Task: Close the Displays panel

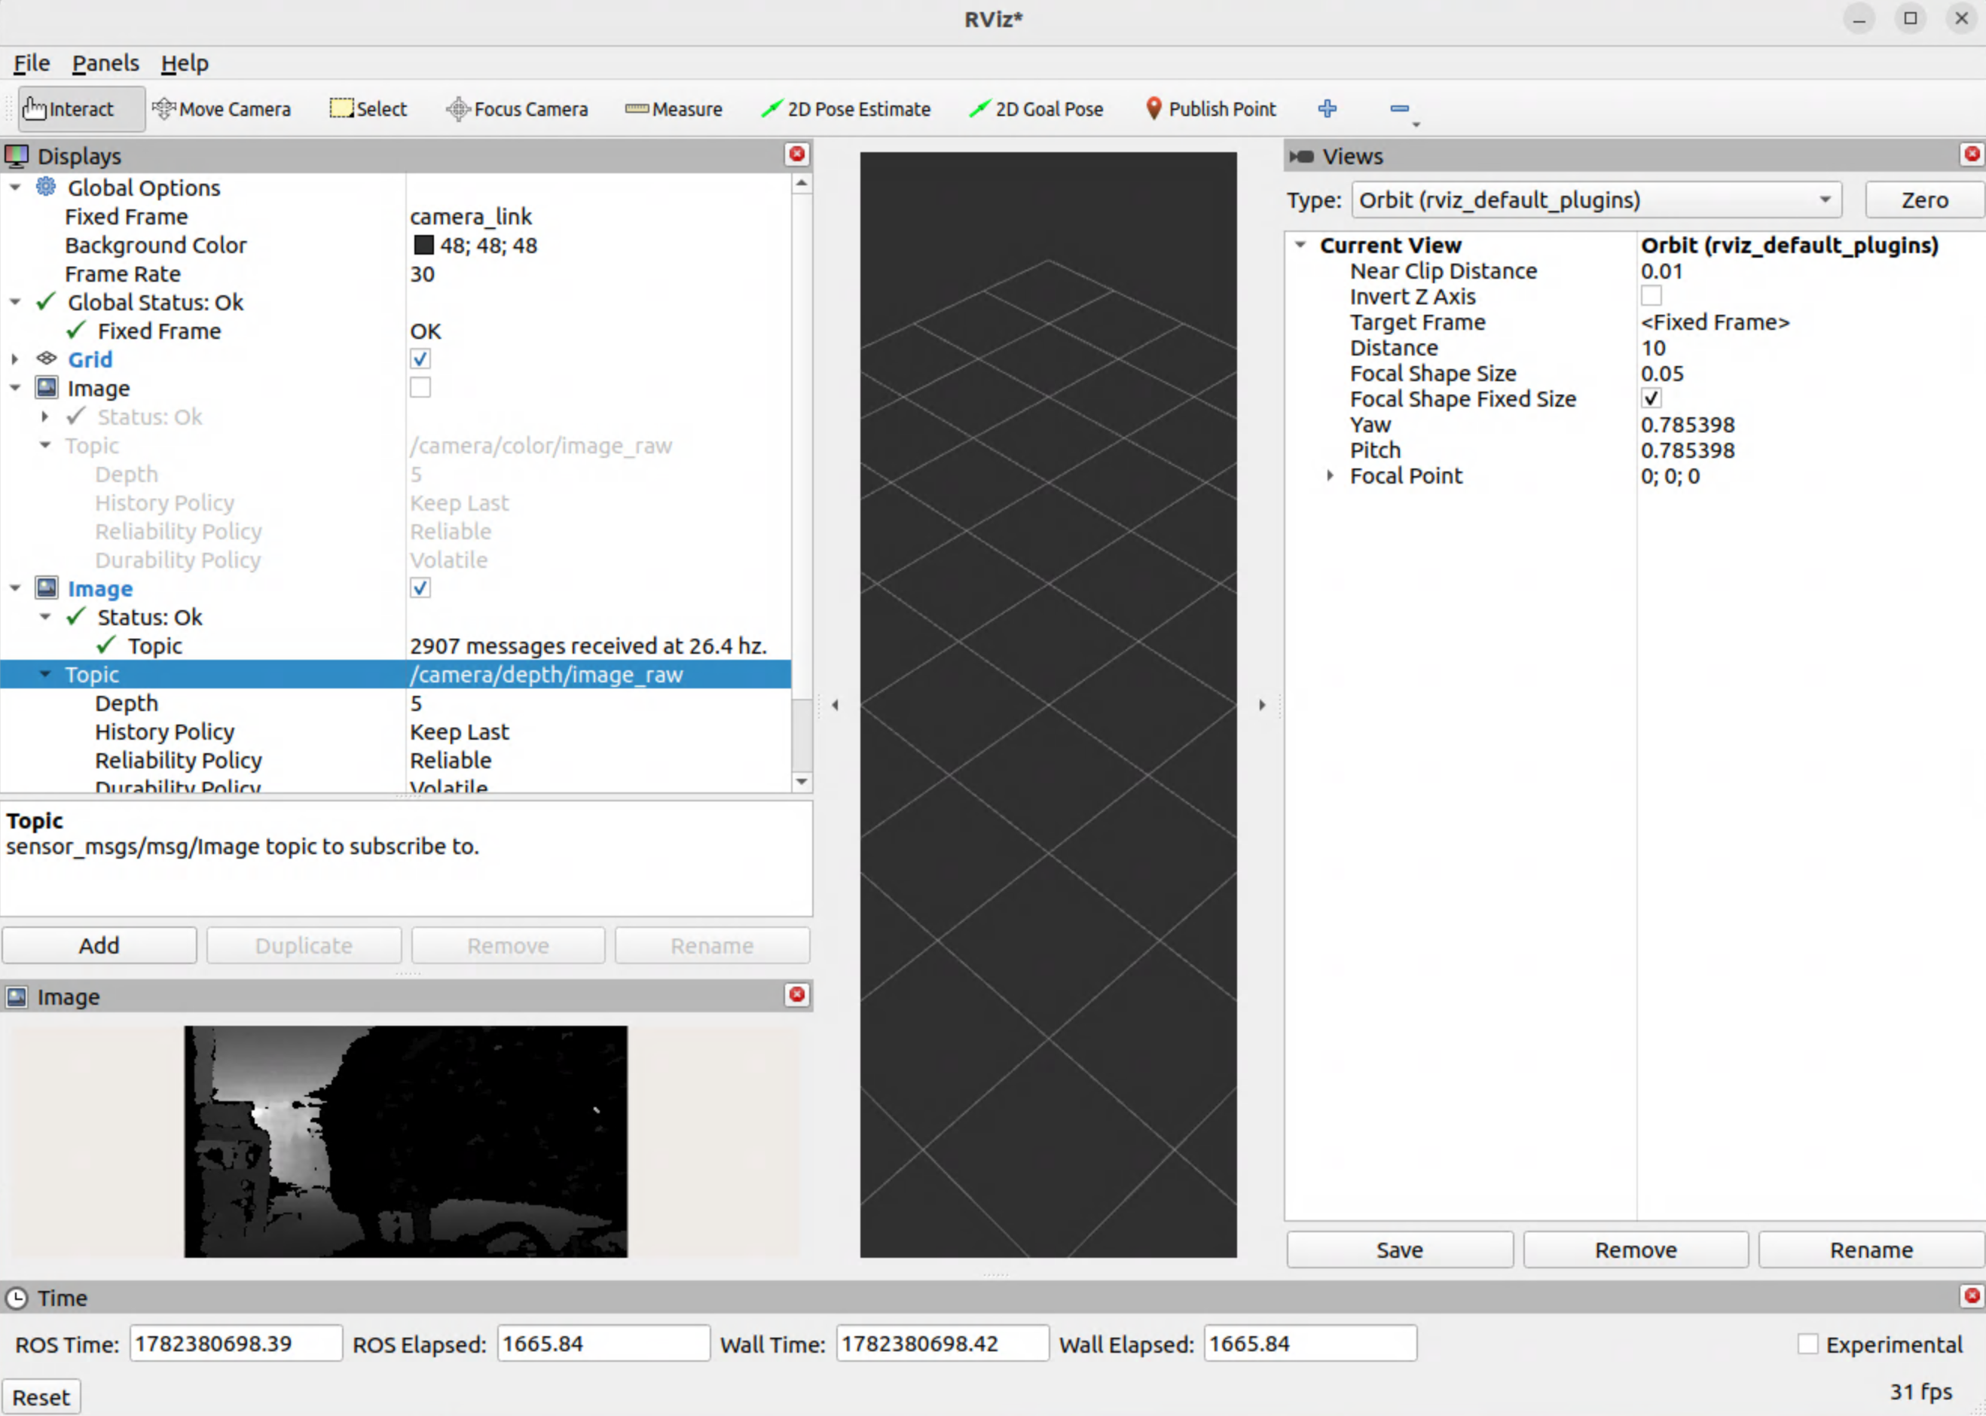Action: click(796, 154)
